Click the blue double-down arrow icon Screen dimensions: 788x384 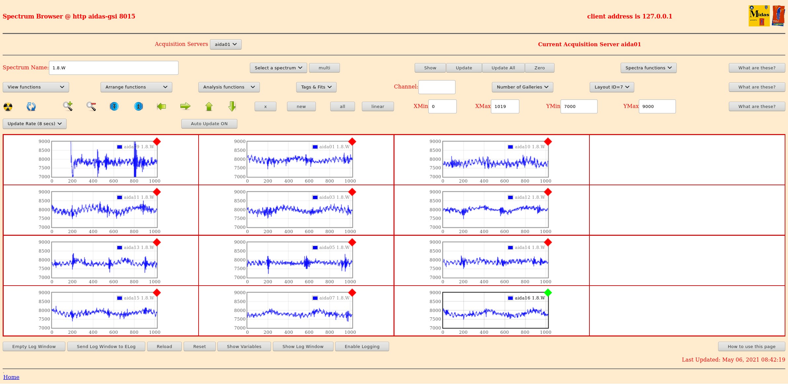point(114,106)
